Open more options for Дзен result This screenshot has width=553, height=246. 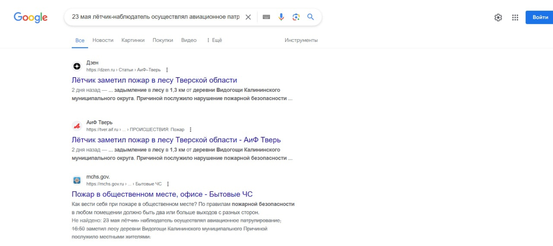[167, 70]
